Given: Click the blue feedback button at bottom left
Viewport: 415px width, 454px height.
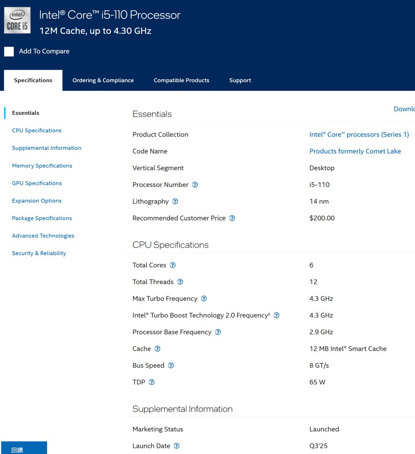Looking at the screenshot, I should (24, 448).
